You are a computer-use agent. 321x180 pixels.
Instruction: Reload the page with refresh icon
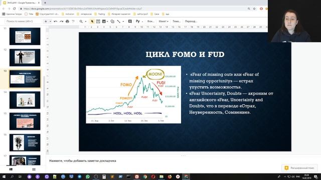(x=15, y=9)
